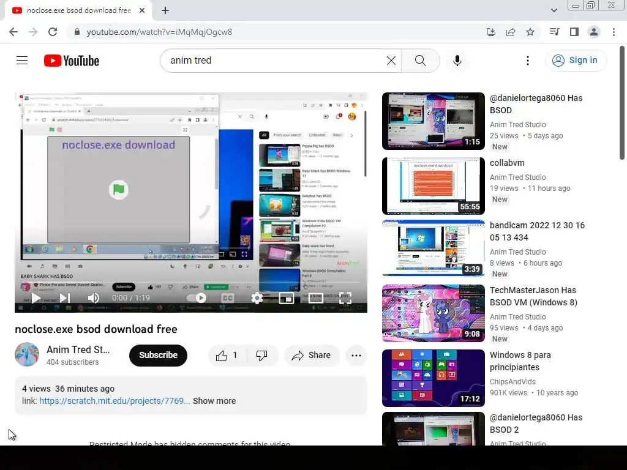Enable miniplayer mode

coord(287,298)
